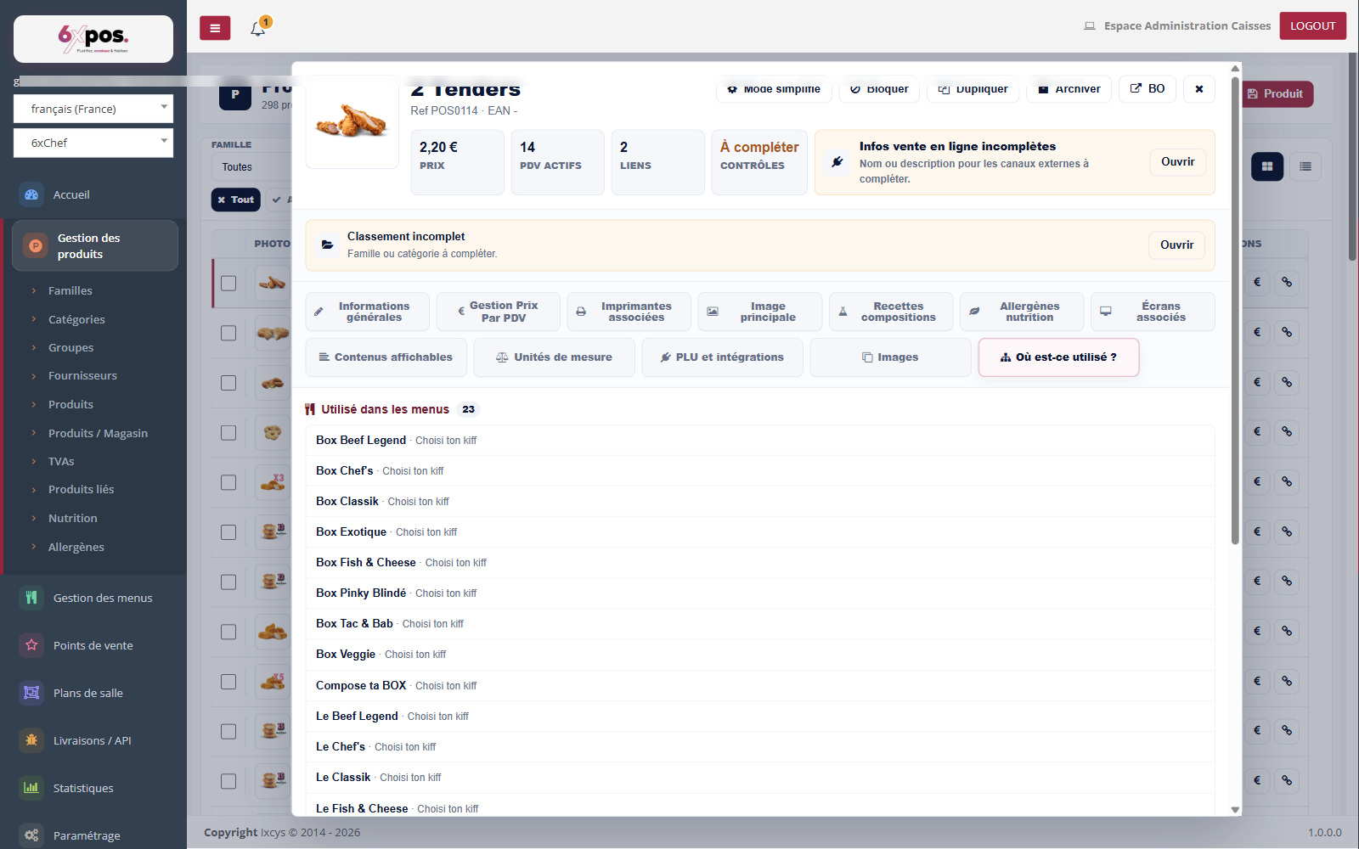Open Box Beef Legend menu entry
This screenshot has height=849, width=1359.
point(759,440)
